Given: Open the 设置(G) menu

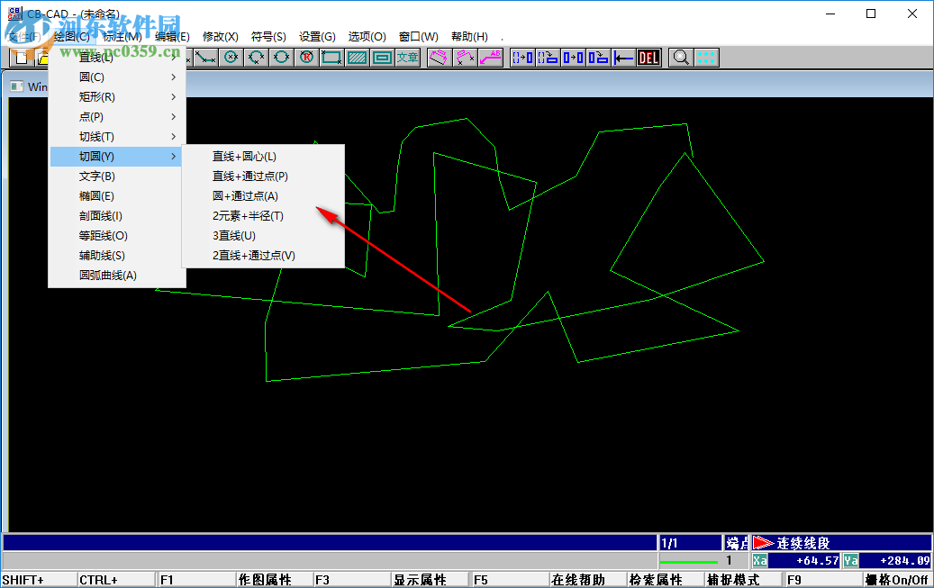Looking at the screenshot, I should (x=317, y=36).
